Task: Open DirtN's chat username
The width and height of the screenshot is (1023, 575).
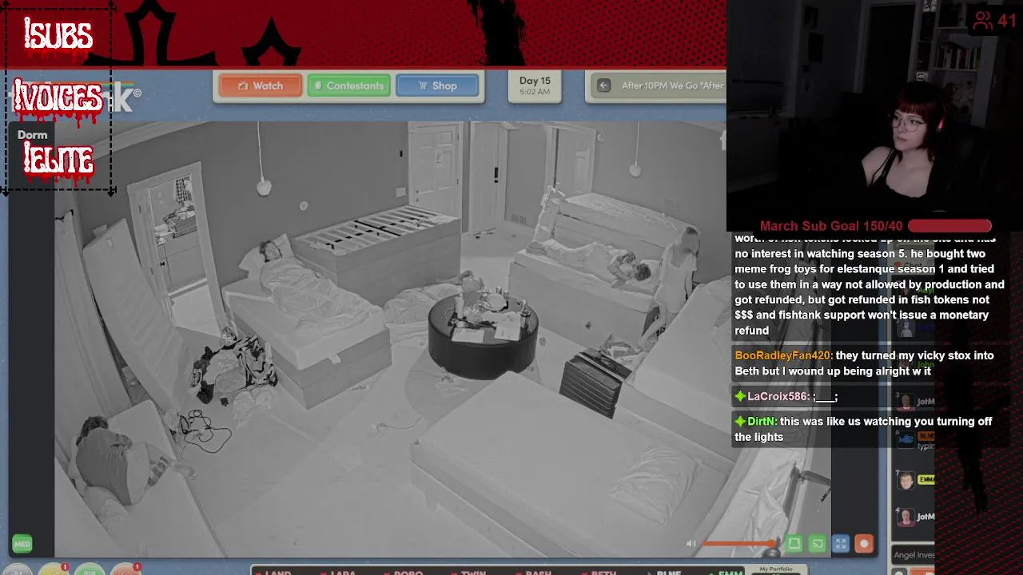Action: [x=762, y=421]
